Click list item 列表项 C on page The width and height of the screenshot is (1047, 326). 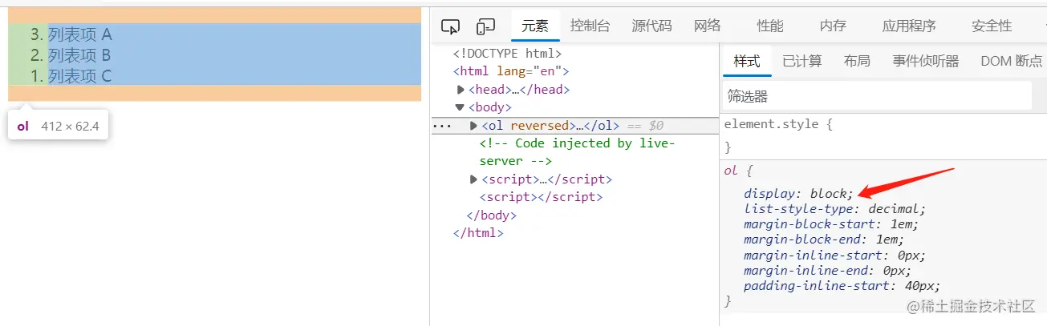80,76
